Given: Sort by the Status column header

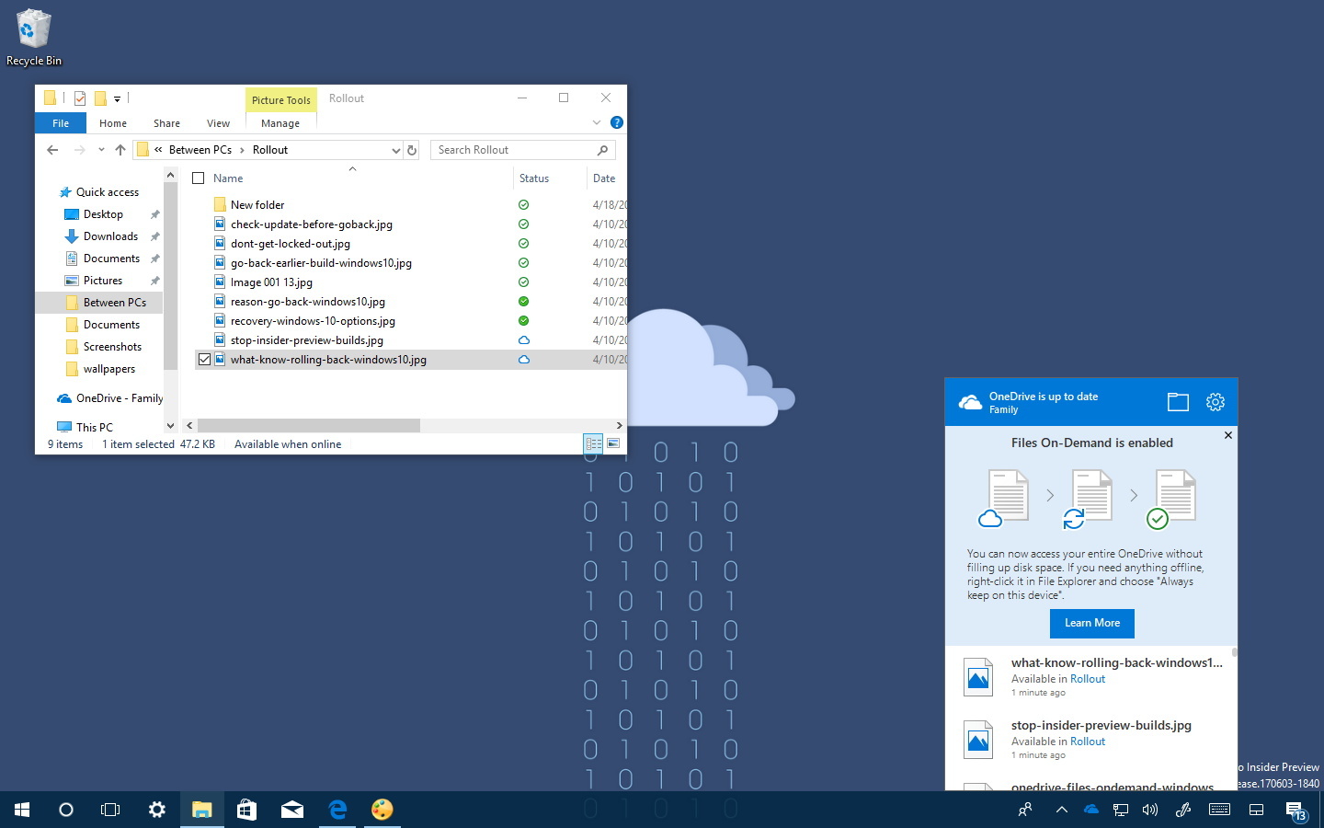Looking at the screenshot, I should [533, 178].
